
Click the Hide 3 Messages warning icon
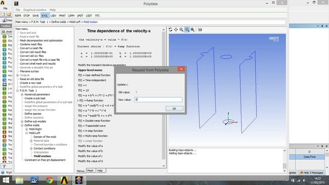click(x=302, y=173)
